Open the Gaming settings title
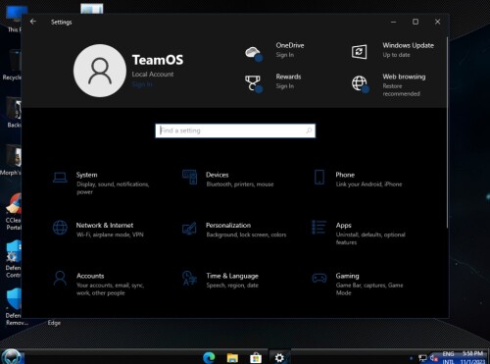 pos(347,276)
